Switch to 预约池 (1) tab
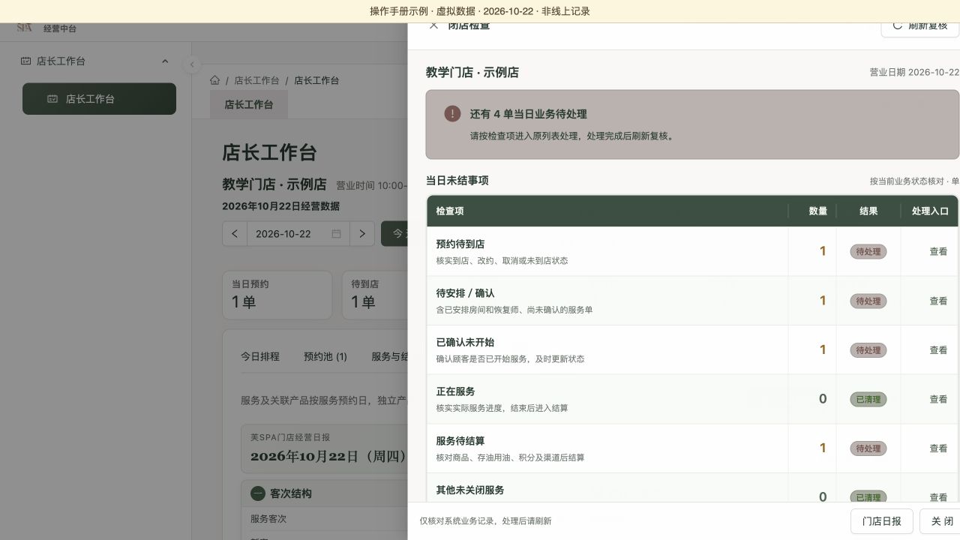The width and height of the screenshot is (960, 540). (325, 357)
